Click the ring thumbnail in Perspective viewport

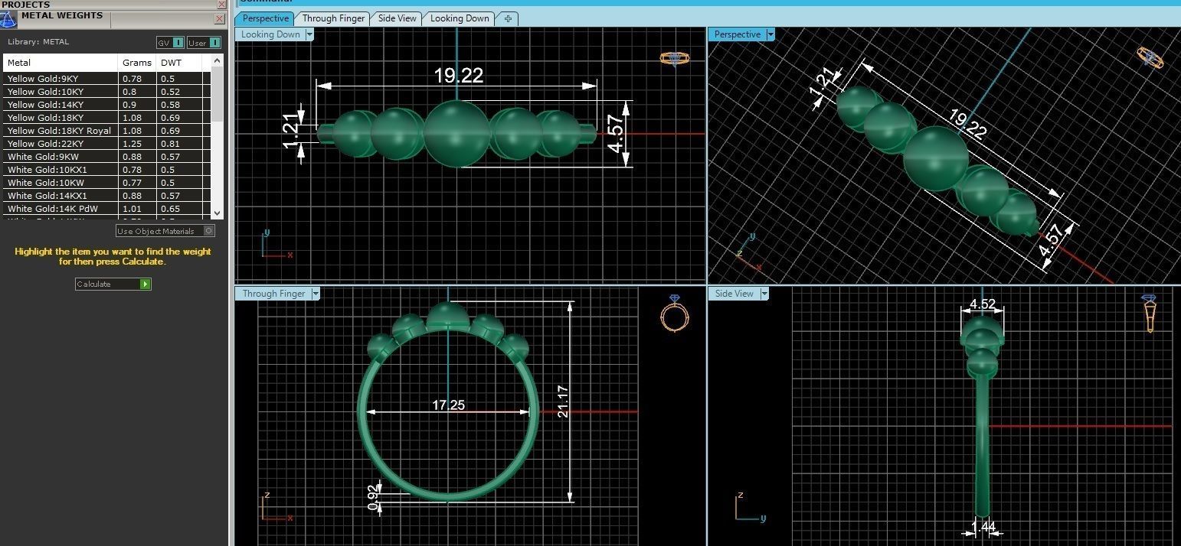coord(1150,57)
